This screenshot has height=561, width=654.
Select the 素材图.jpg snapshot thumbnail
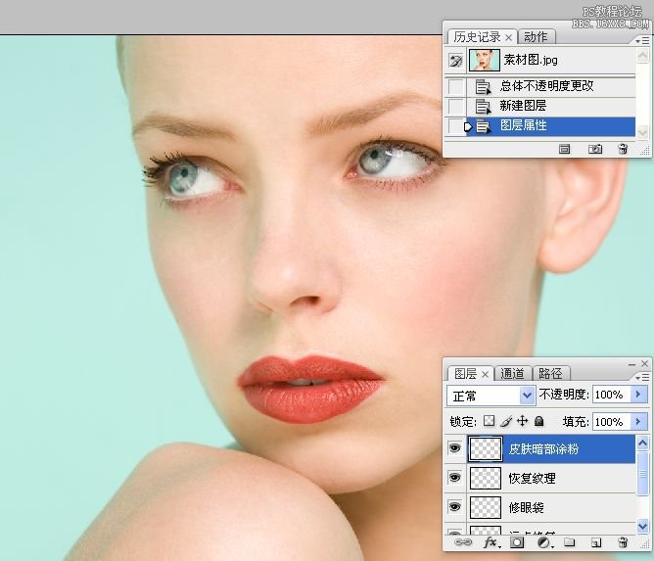tap(485, 60)
